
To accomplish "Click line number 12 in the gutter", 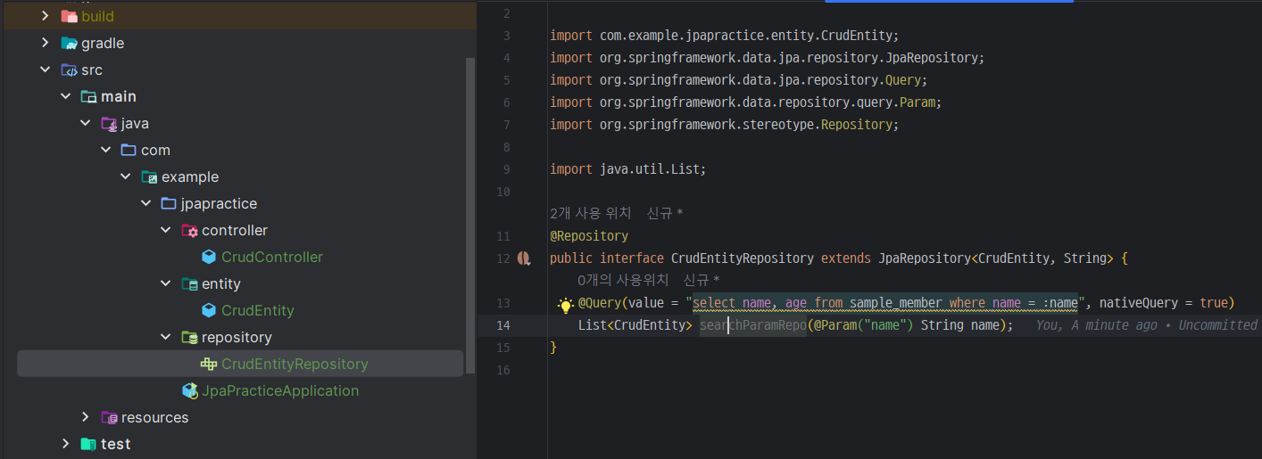I will click(505, 258).
